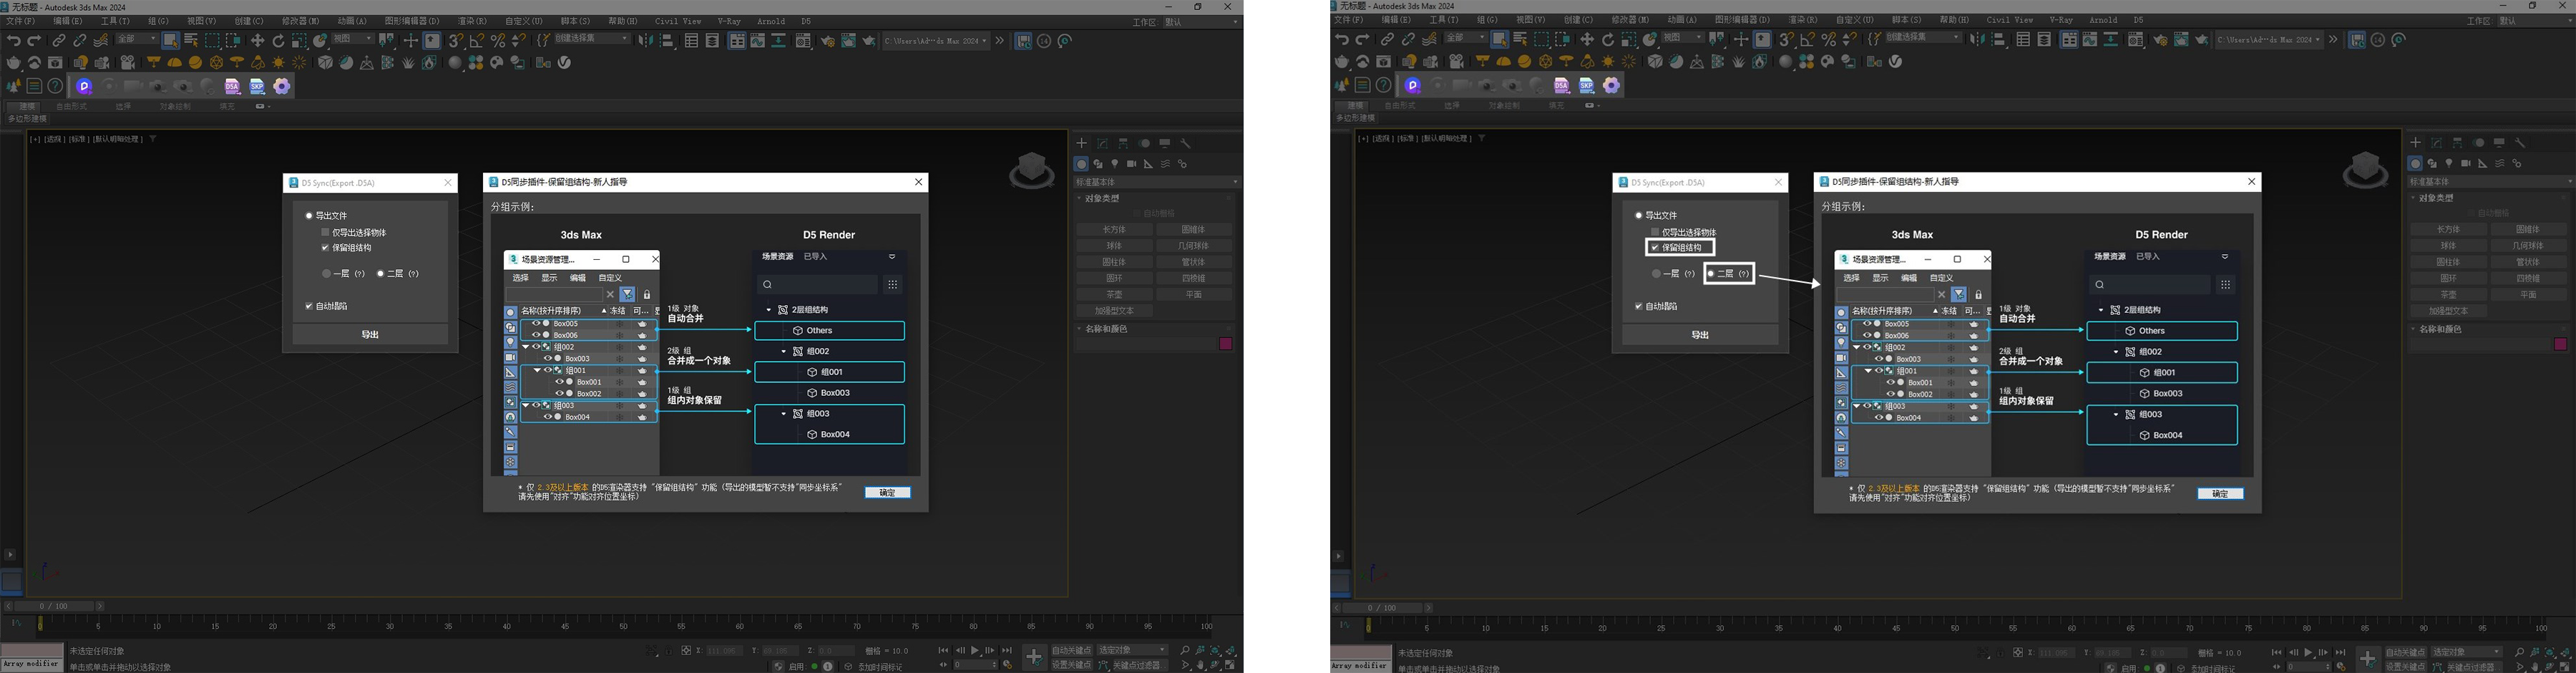
Task: Open the Arnold menu in the right window
Action: [x=2103, y=20]
